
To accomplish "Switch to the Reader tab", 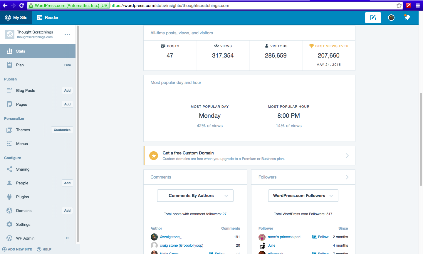I will coord(48,18).
